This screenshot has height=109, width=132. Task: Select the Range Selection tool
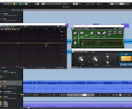point(45,4)
